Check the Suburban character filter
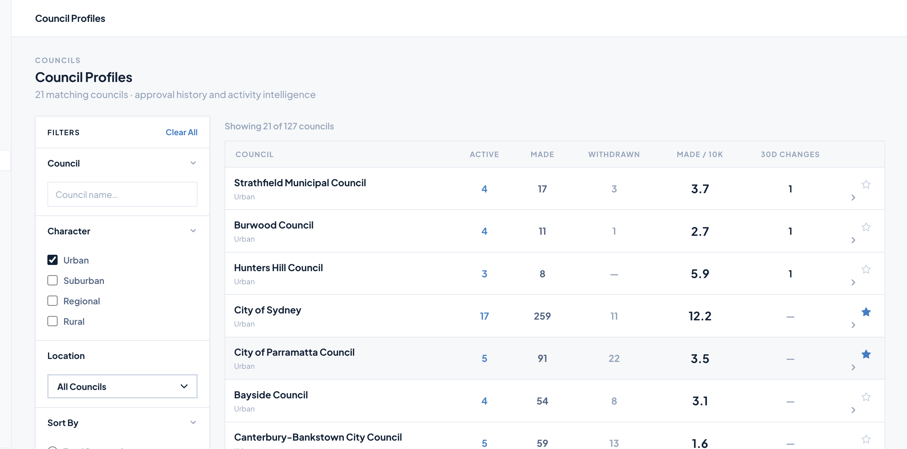 coord(52,280)
